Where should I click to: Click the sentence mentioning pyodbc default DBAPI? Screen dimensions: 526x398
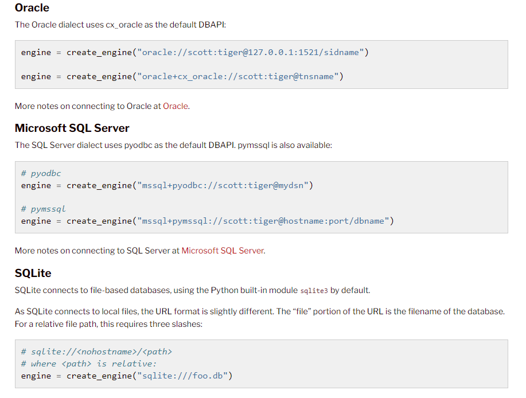(173, 145)
